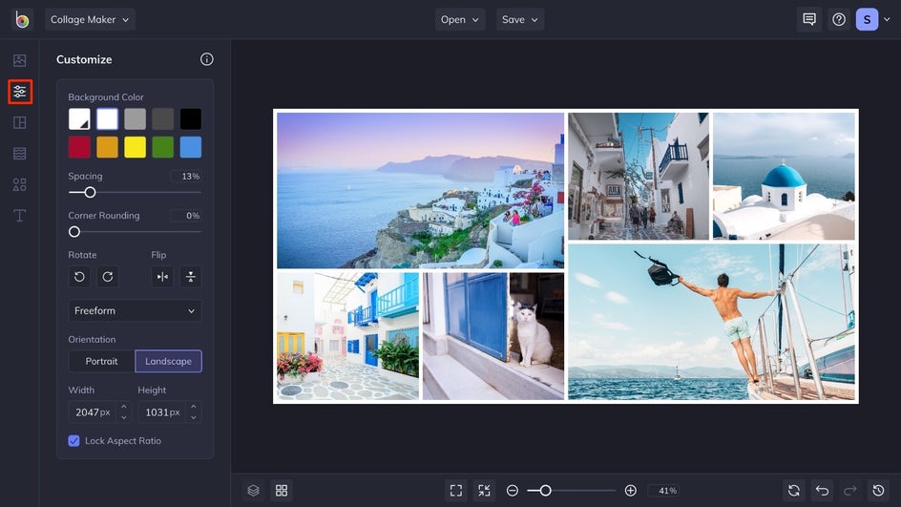
Task: Select the narrow street alley photo
Action: (639, 176)
